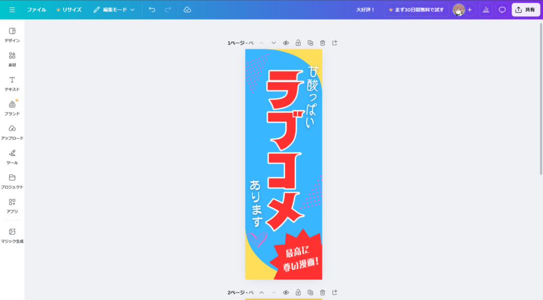Select the pink heart doodle graphic
The image size is (543, 300).
click(x=258, y=240)
